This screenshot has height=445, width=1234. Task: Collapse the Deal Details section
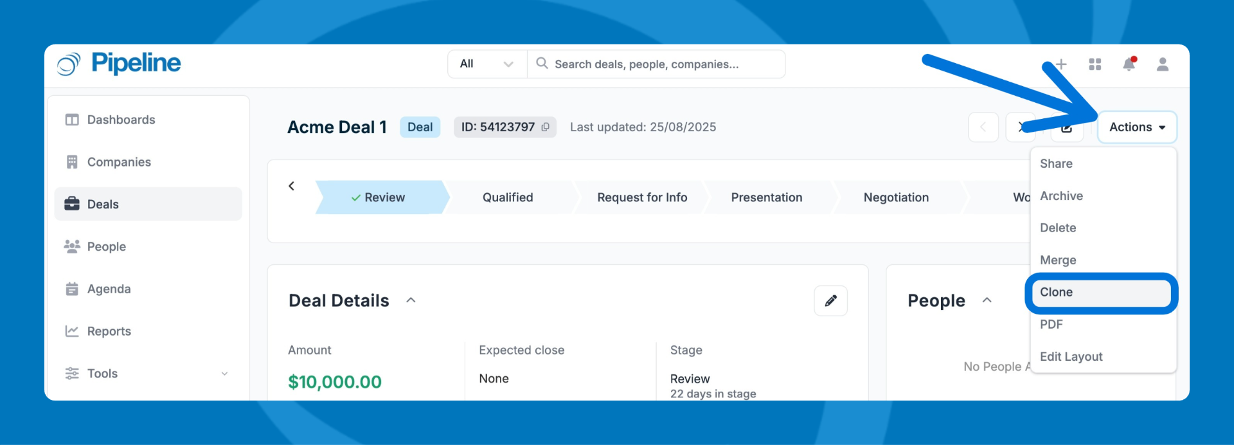411,300
